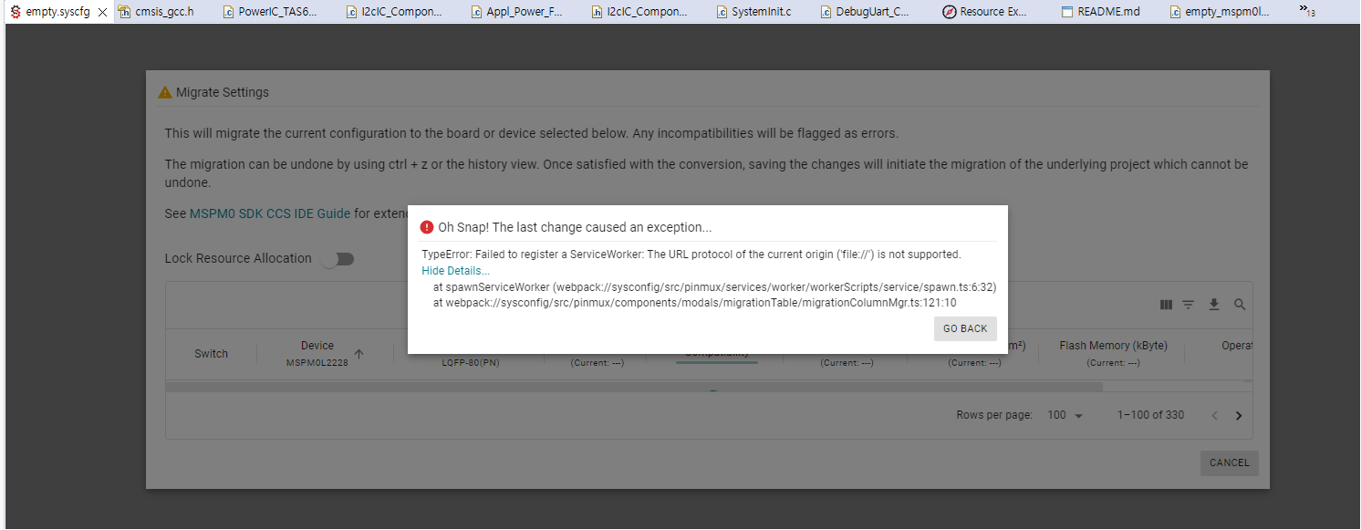This screenshot has width=1361, height=530.
Task: Click the GO BACK button
Action: tap(965, 328)
